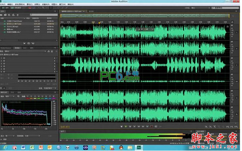Toggle auto-play speaker in Files panel
The width and height of the screenshot is (242, 151).
point(33,43)
